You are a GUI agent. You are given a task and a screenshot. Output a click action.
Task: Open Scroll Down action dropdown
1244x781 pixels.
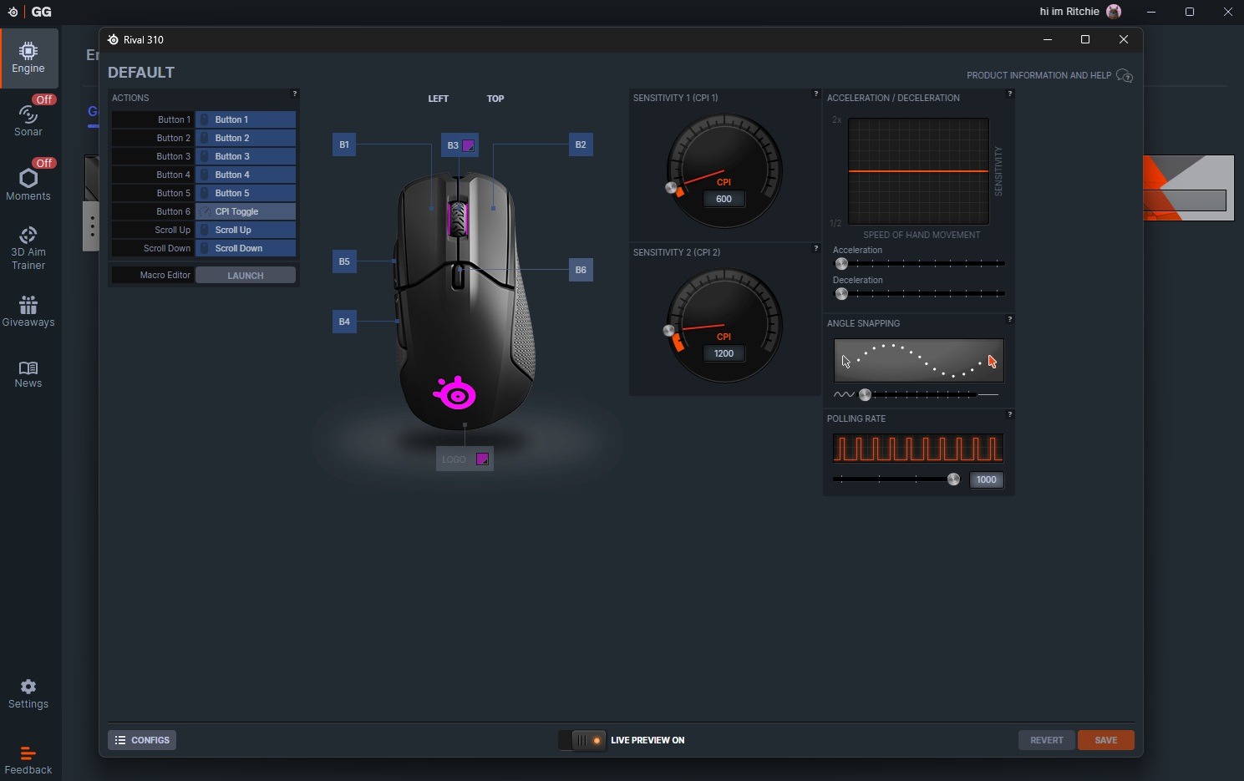pos(246,248)
